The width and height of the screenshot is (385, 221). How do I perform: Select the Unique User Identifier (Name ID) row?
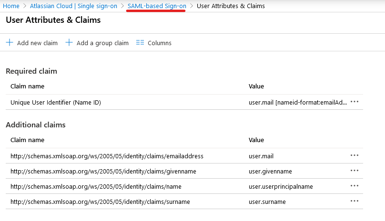(x=56, y=102)
